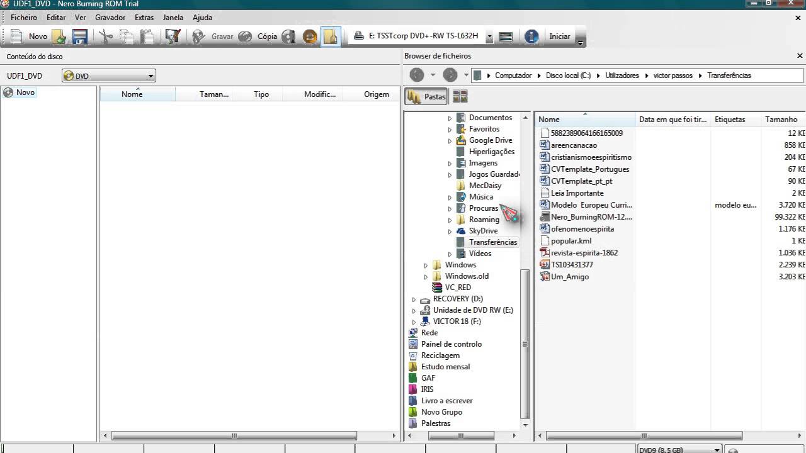Sort files by Tamanho column
This screenshot has height=453, width=806.
point(782,120)
